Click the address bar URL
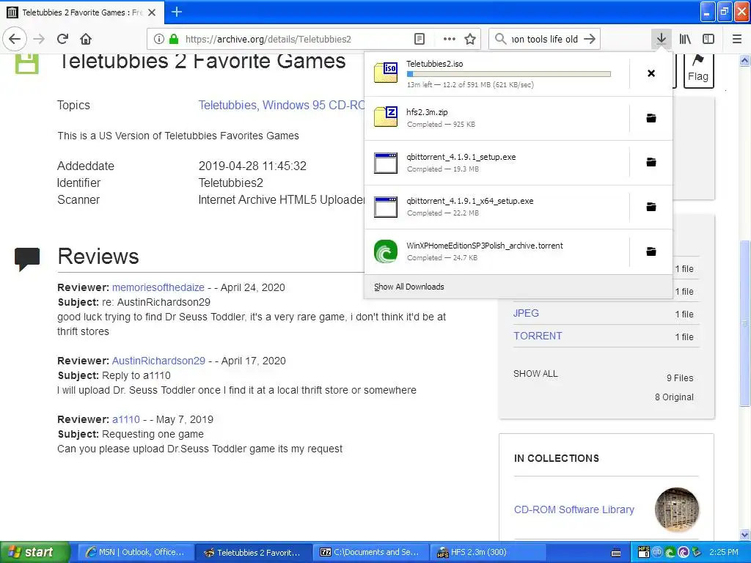Image resolution: width=751 pixels, height=563 pixels. point(268,40)
